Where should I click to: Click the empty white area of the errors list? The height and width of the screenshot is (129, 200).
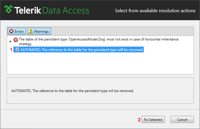click(100, 63)
